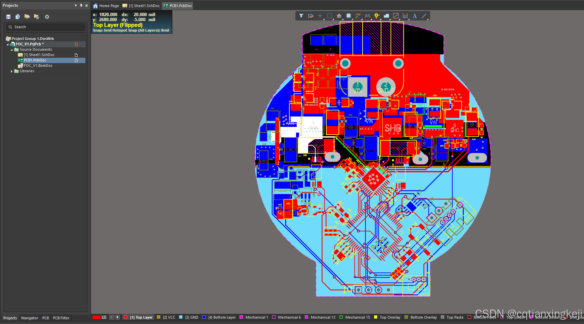Click the [2] VCC layer color swatch

pos(159,317)
